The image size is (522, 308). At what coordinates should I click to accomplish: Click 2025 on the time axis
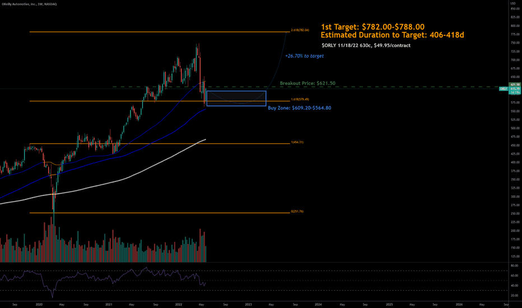(389, 304)
